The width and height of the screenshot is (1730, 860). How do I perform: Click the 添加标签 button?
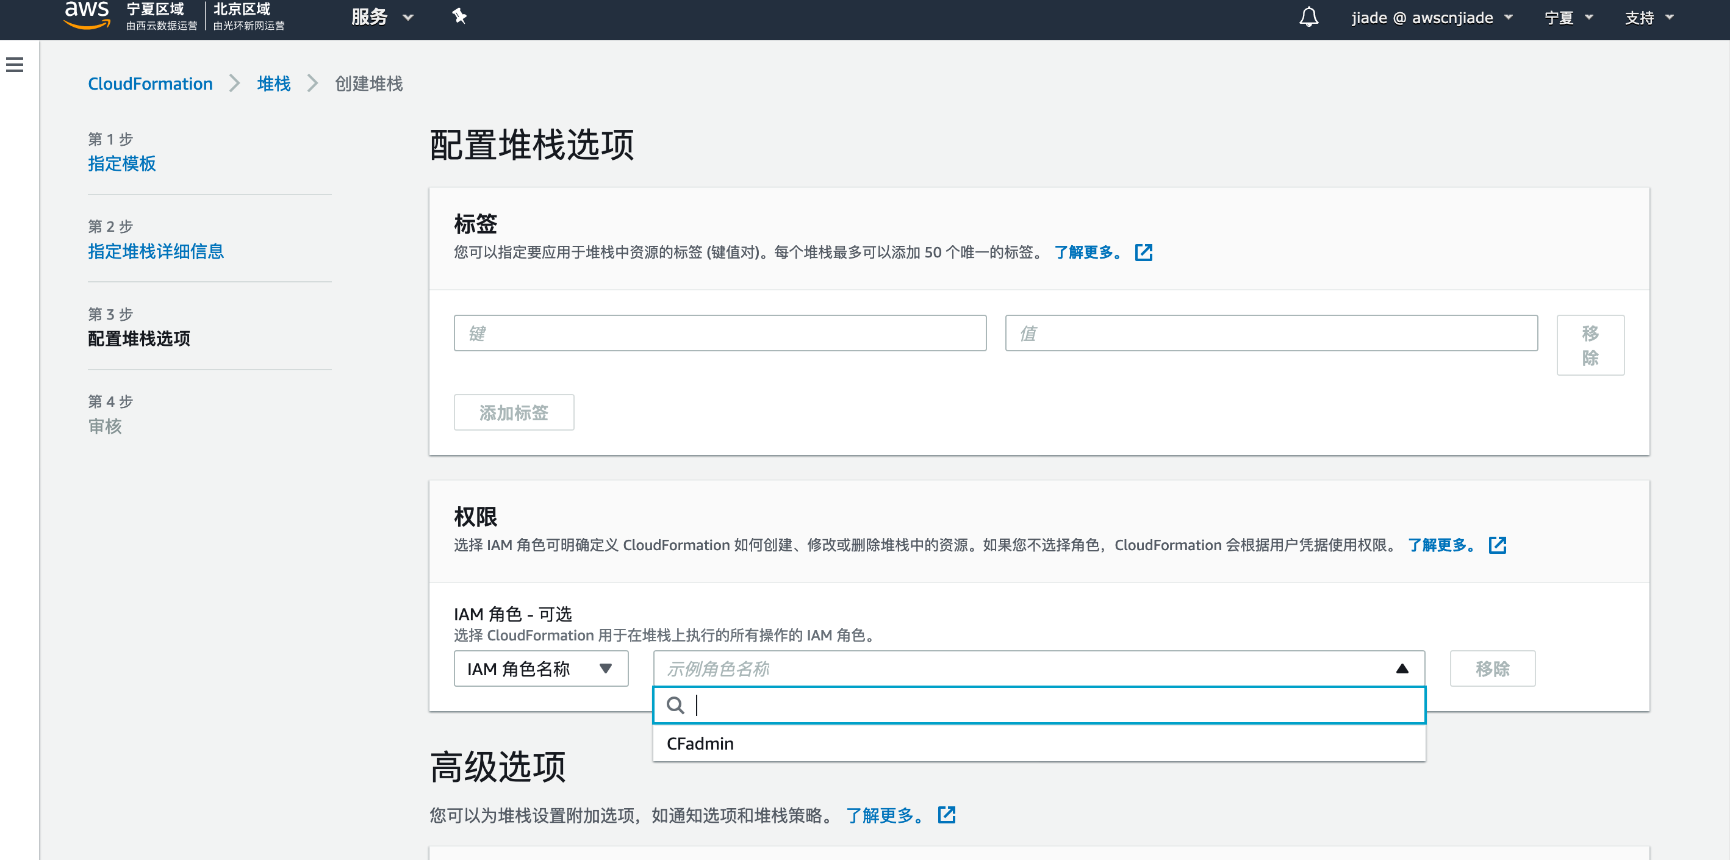514,412
